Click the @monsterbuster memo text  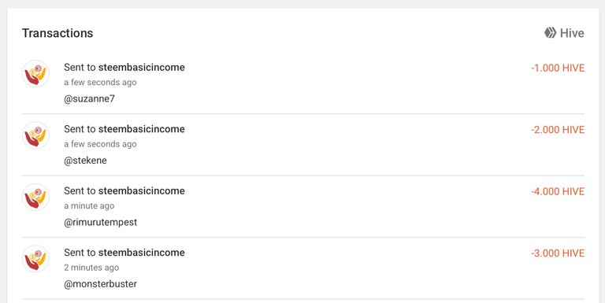[x=100, y=284]
